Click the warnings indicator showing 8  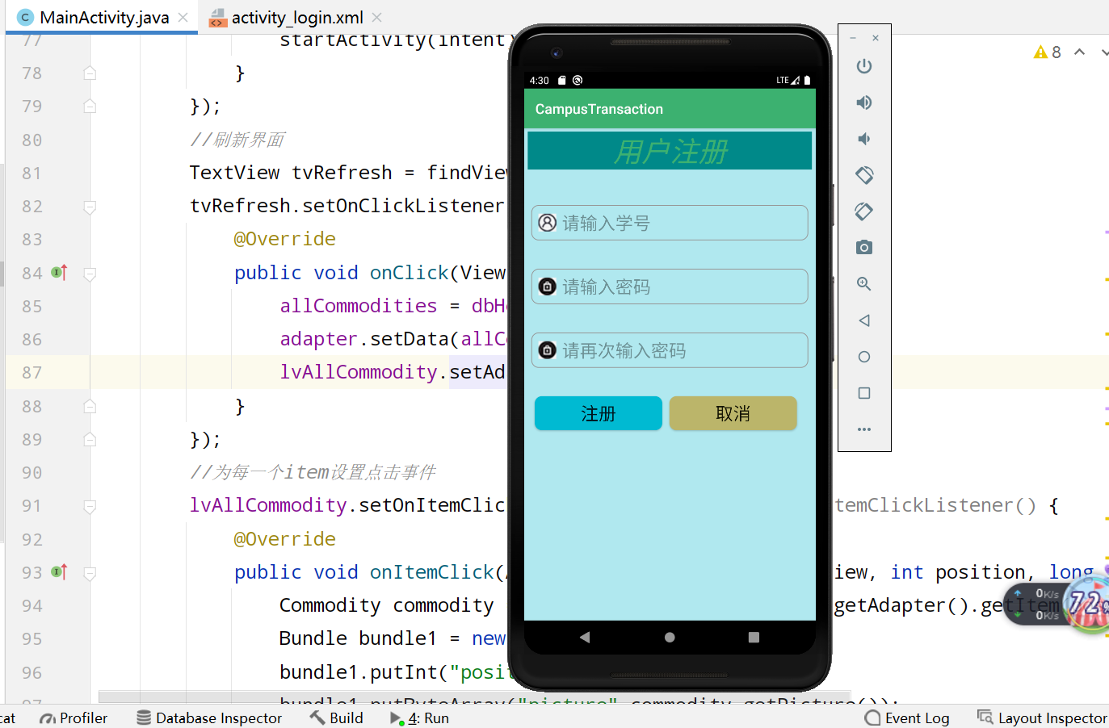(1048, 52)
